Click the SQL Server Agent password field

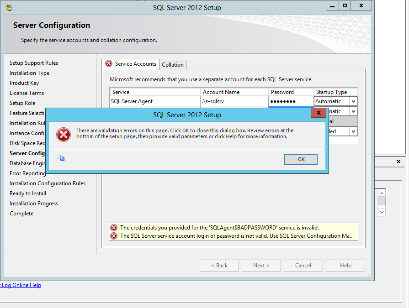point(291,101)
